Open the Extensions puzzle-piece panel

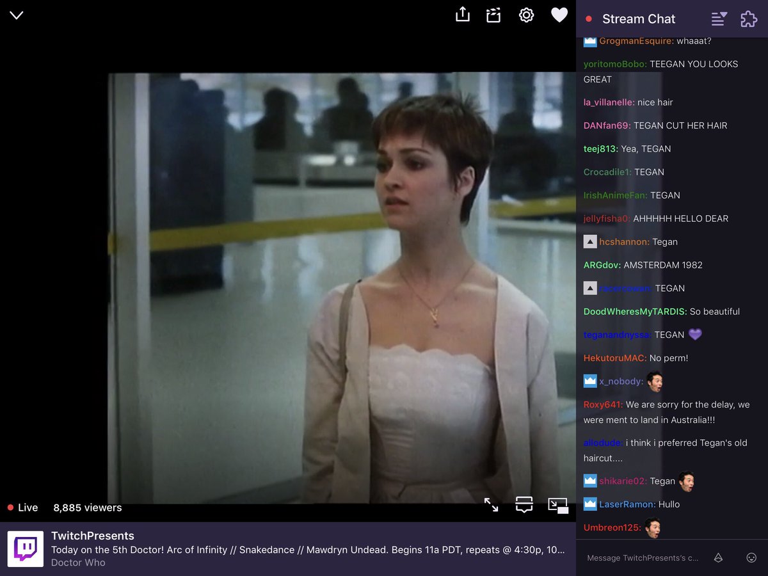click(x=748, y=19)
